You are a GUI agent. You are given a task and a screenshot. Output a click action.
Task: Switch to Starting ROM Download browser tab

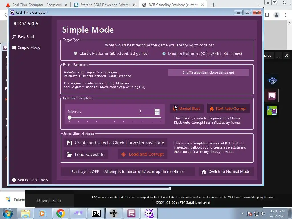pos(105,5)
